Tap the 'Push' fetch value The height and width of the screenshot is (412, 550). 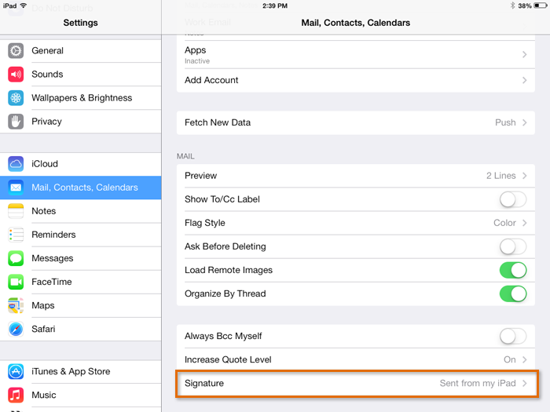coord(505,122)
